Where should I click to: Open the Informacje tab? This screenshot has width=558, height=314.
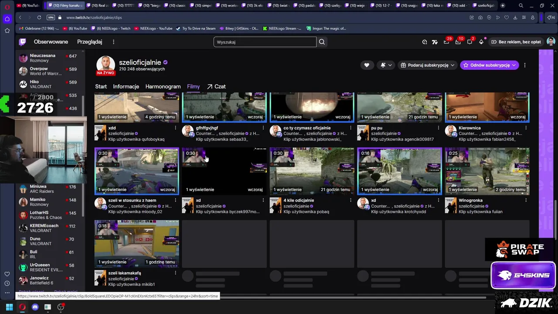click(x=126, y=86)
